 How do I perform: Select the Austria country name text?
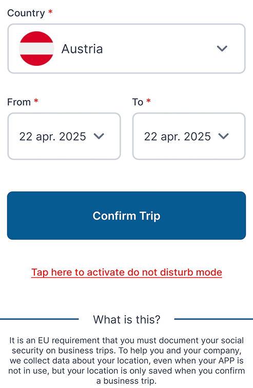[82, 49]
